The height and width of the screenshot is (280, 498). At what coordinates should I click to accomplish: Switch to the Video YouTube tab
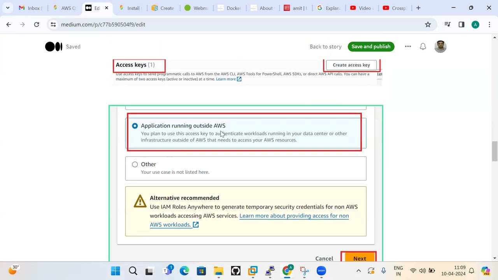(x=362, y=8)
